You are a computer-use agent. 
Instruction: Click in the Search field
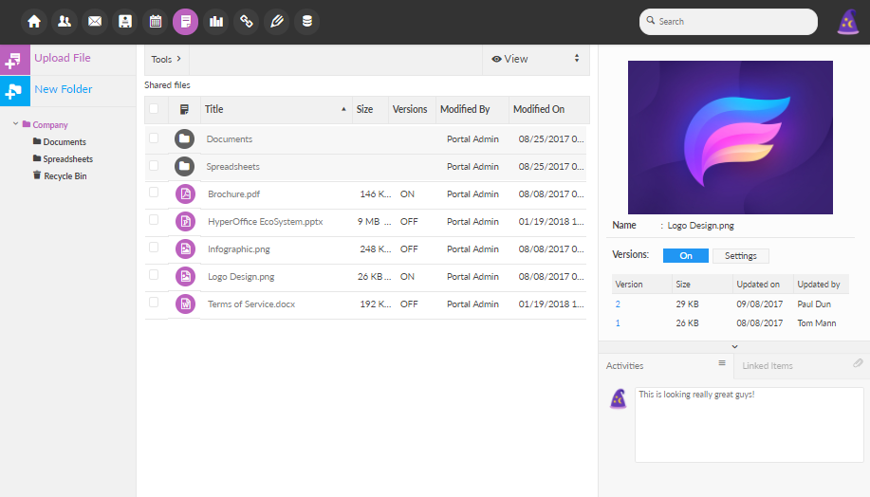(729, 22)
